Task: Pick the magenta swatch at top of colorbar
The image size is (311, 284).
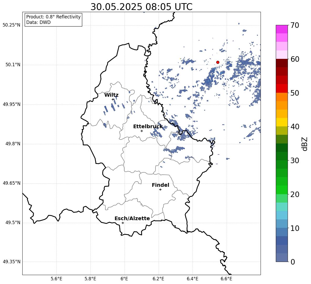Action: point(282,29)
